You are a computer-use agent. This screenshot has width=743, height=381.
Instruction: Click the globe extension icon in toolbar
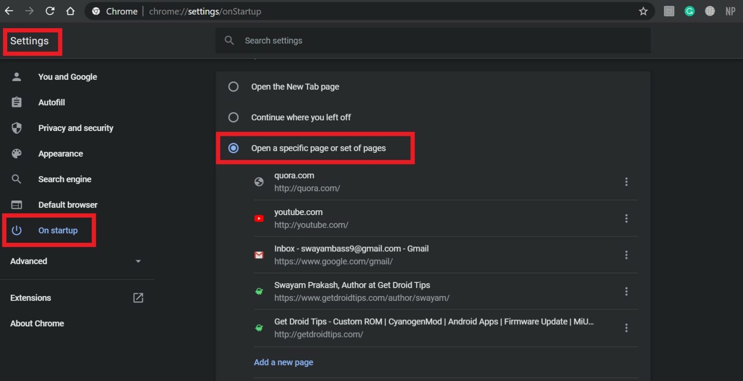click(710, 11)
